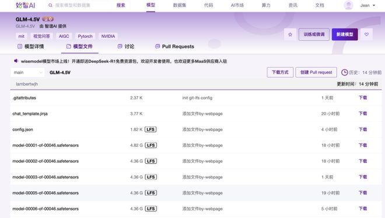Click the 训练或微调 button

[x=314, y=34]
